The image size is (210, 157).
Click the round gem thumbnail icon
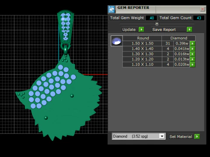tap(116, 41)
